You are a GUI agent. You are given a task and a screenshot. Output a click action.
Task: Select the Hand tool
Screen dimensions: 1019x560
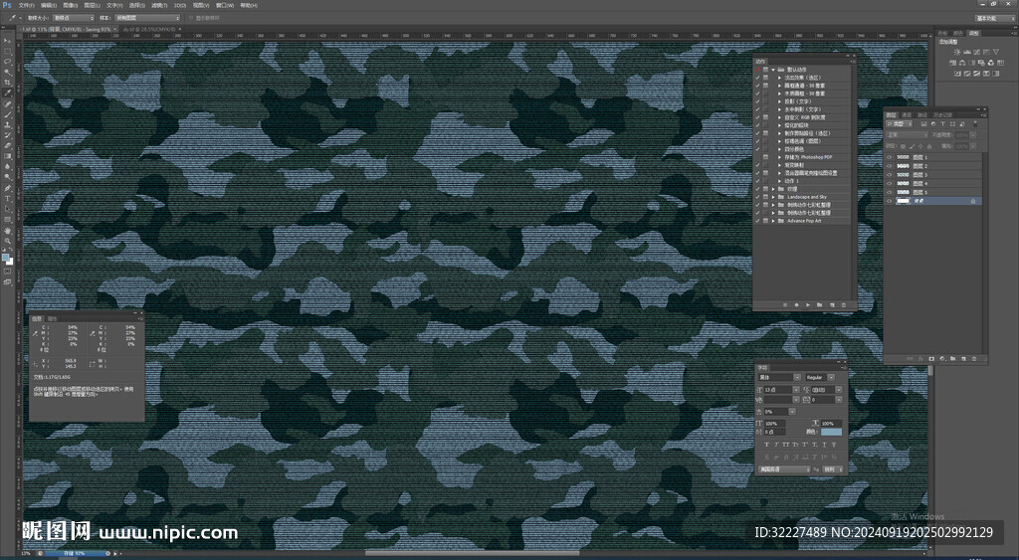[x=8, y=230]
